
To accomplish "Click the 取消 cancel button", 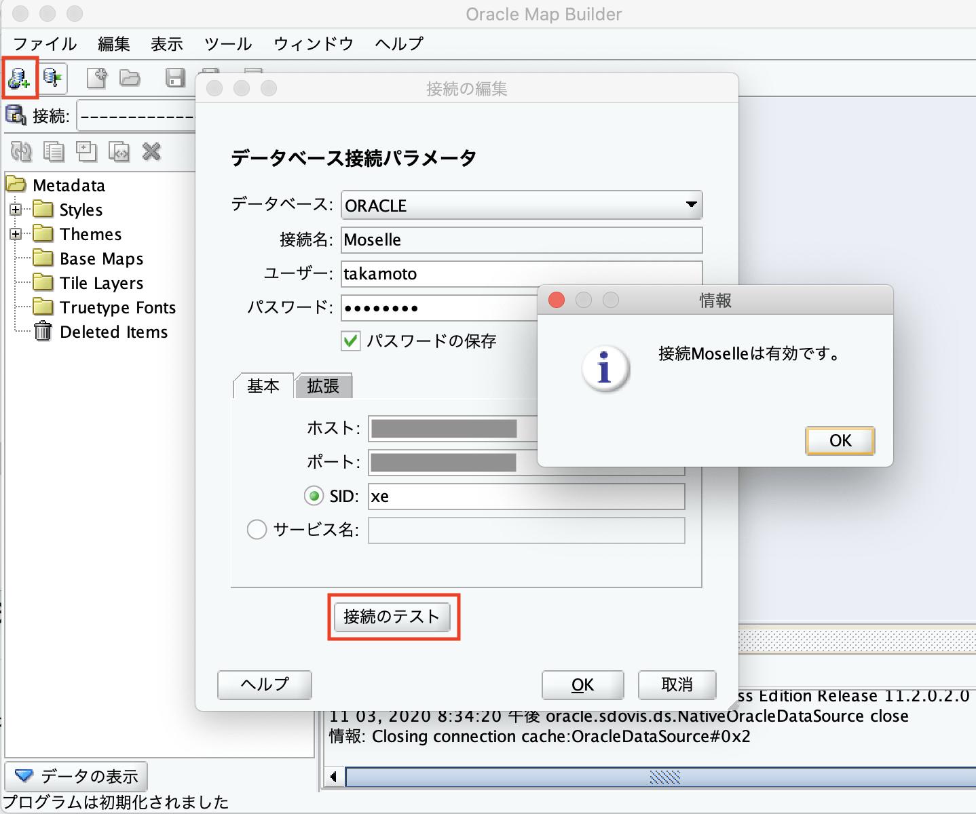I will (x=677, y=685).
